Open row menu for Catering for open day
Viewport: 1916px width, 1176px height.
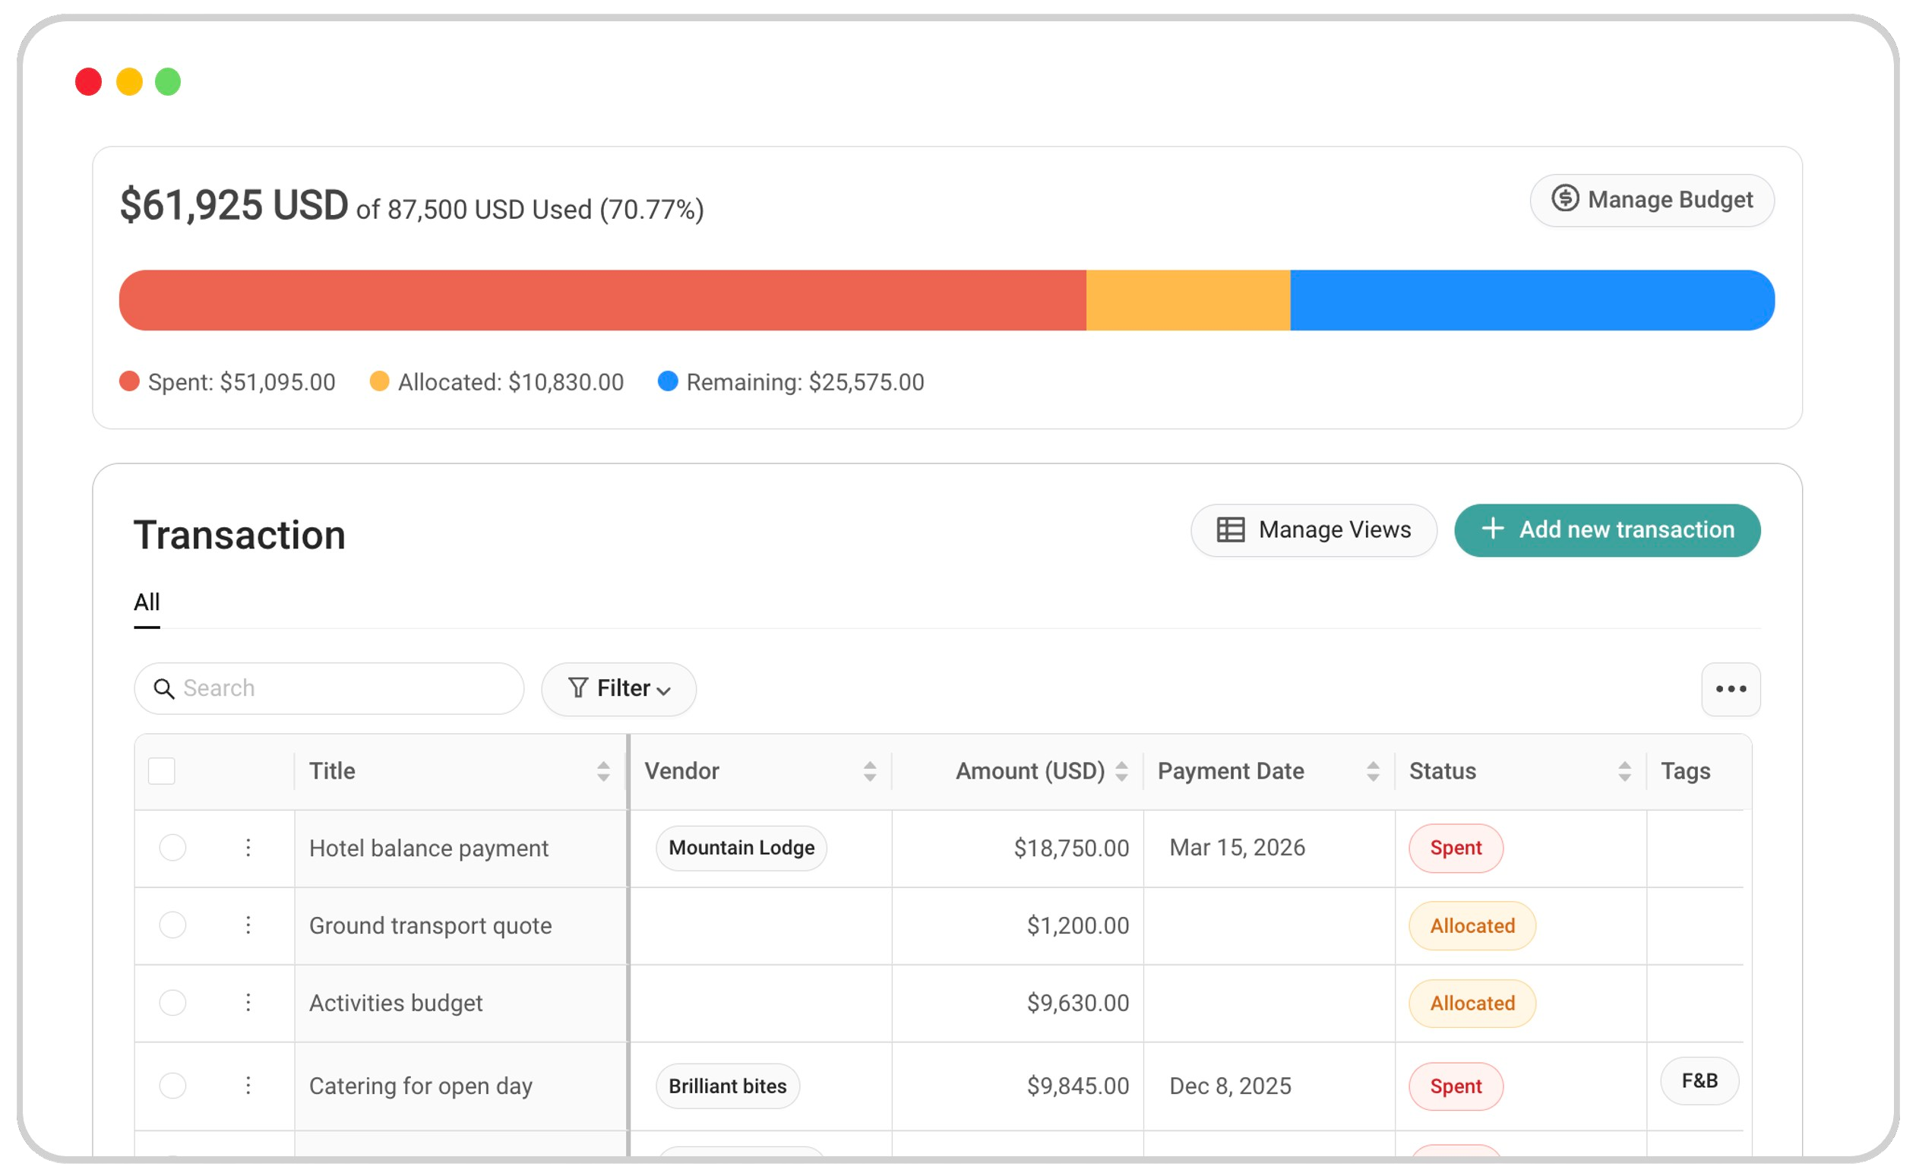tap(248, 1086)
